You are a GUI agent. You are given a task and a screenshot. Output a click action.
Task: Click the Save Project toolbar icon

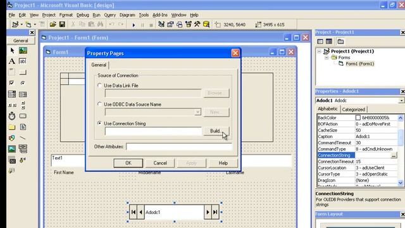pos(62,25)
